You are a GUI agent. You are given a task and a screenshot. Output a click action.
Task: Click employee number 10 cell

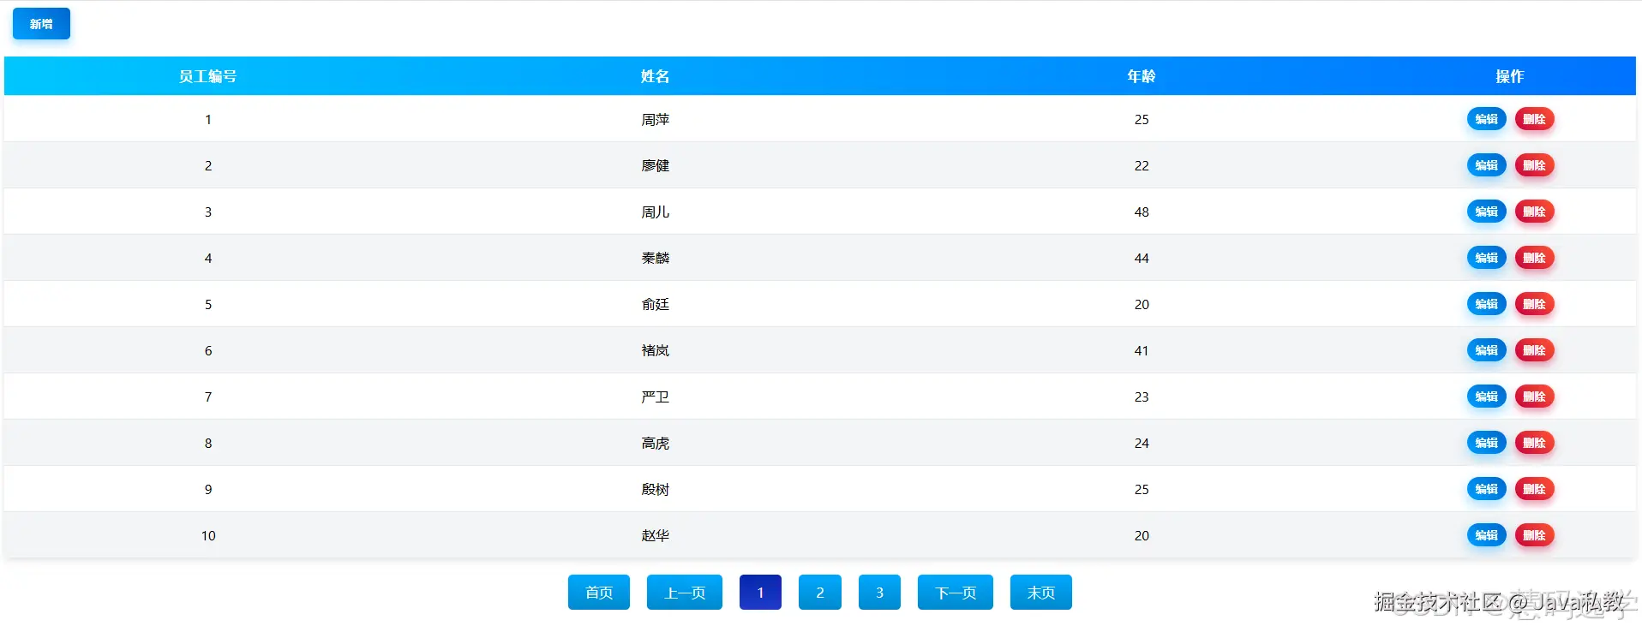[x=208, y=535]
